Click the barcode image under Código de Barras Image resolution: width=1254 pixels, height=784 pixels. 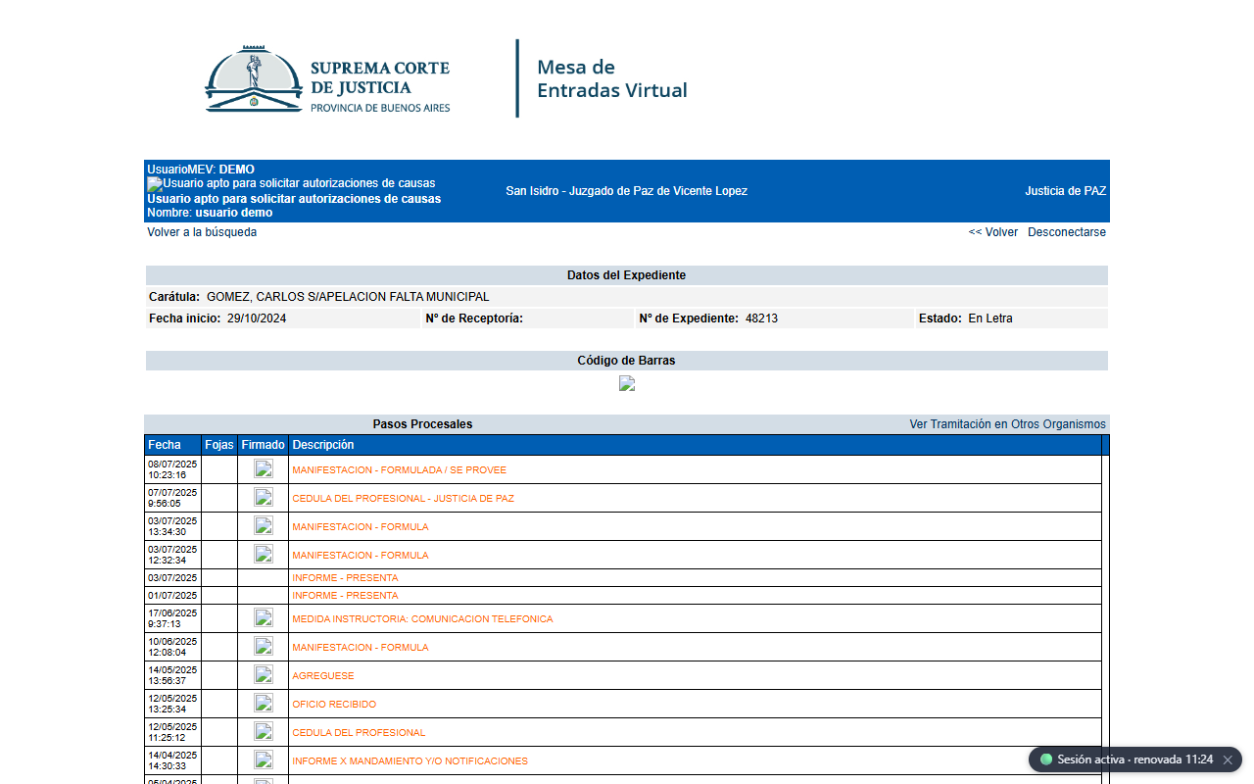tap(627, 383)
